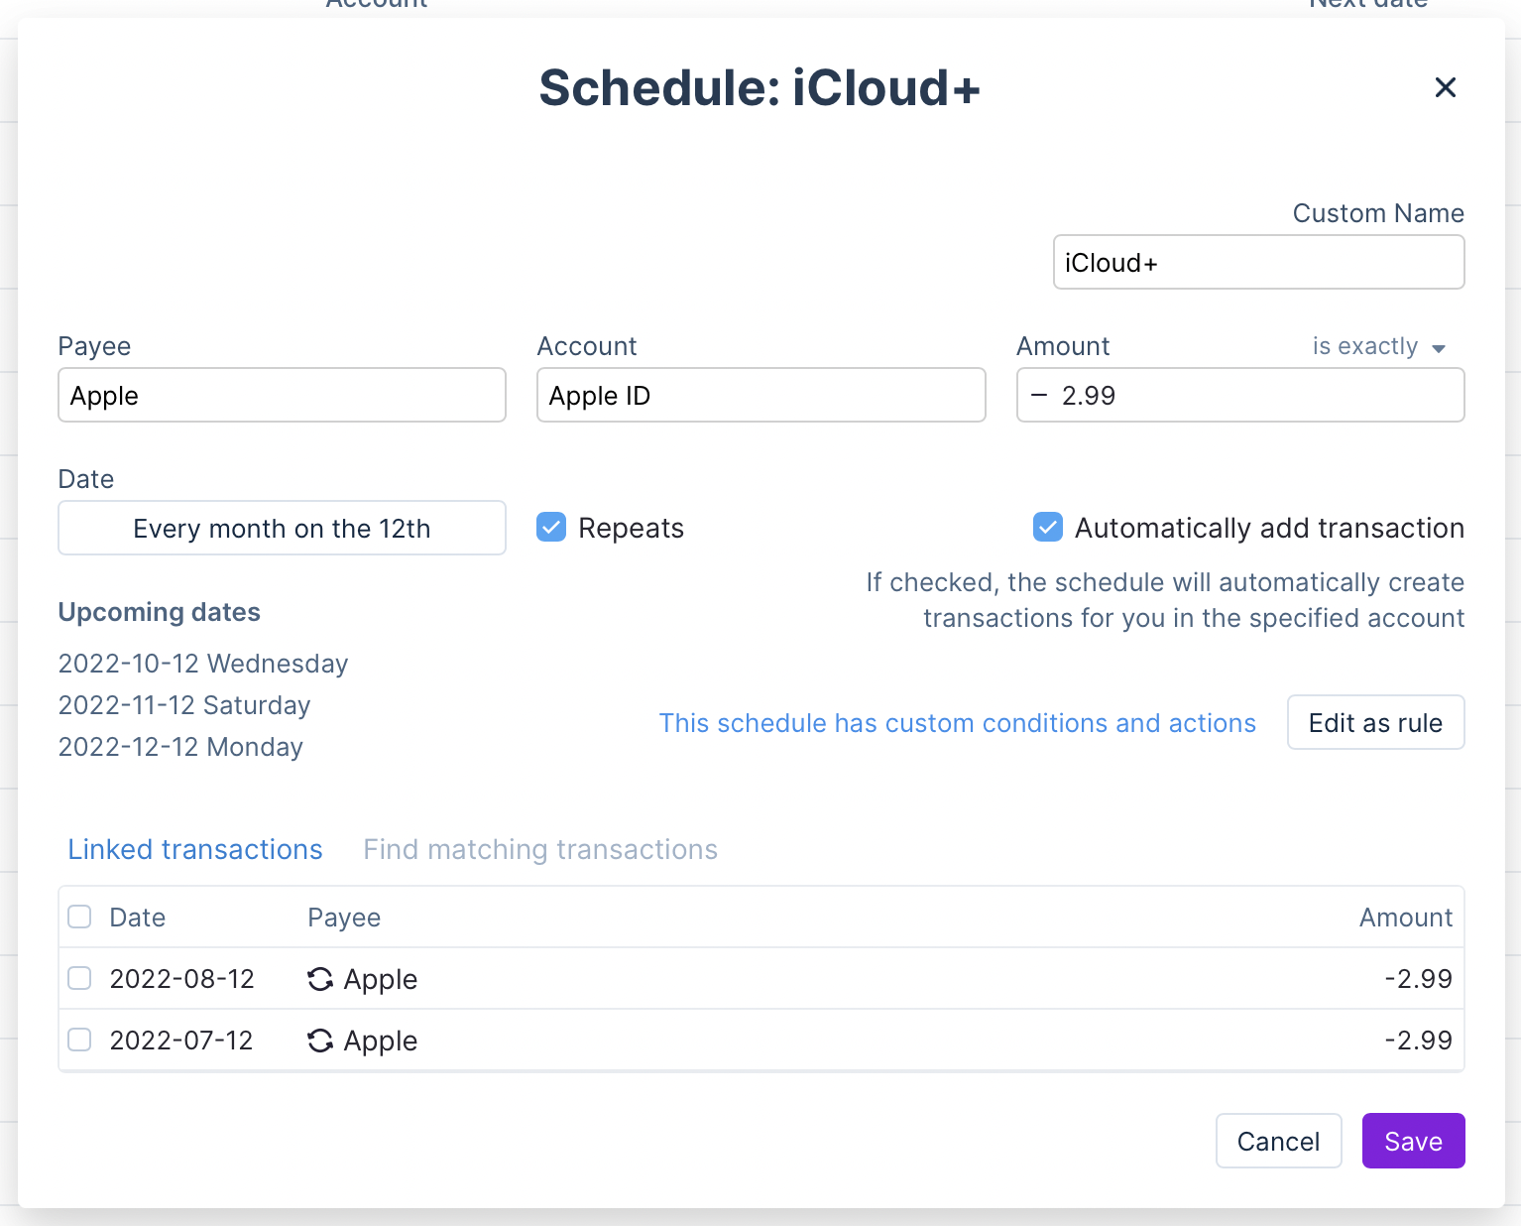Click the -2.99 amount in 2022-08-12 row
Viewport: 1521px width, 1226px height.
1418,978
